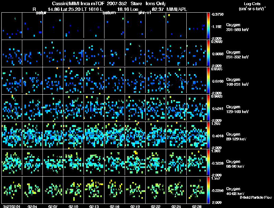The width and height of the screenshot is (274, 208).
Task: Click the 168-231 keV row color bar
Action: pos(209,81)
